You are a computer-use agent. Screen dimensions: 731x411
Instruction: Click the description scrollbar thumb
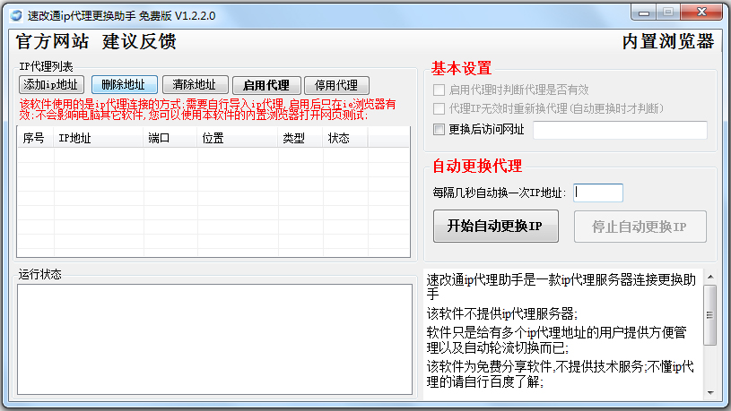click(x=710, y=315)
